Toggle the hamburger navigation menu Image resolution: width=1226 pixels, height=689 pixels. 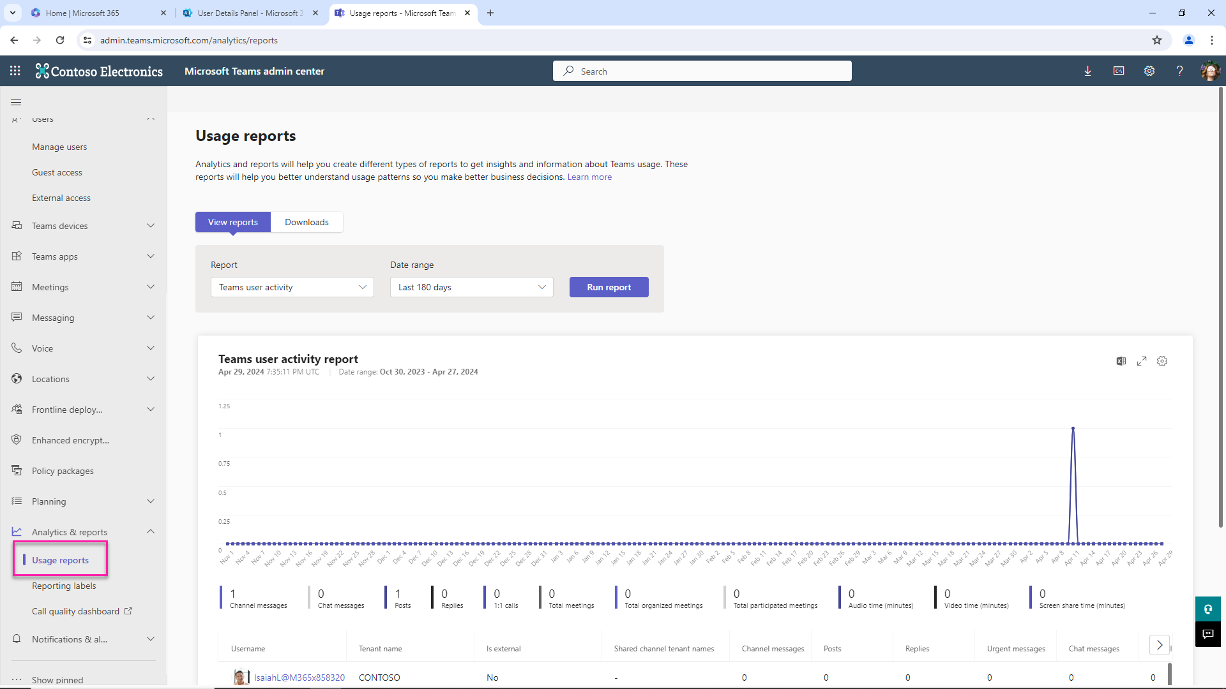(17, 102)
